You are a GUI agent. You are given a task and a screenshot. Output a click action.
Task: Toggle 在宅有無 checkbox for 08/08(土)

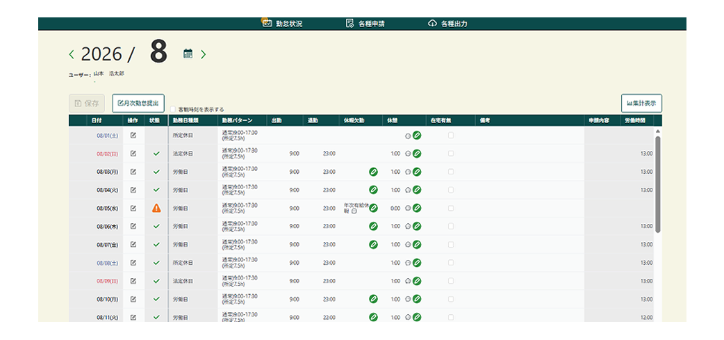451,263
